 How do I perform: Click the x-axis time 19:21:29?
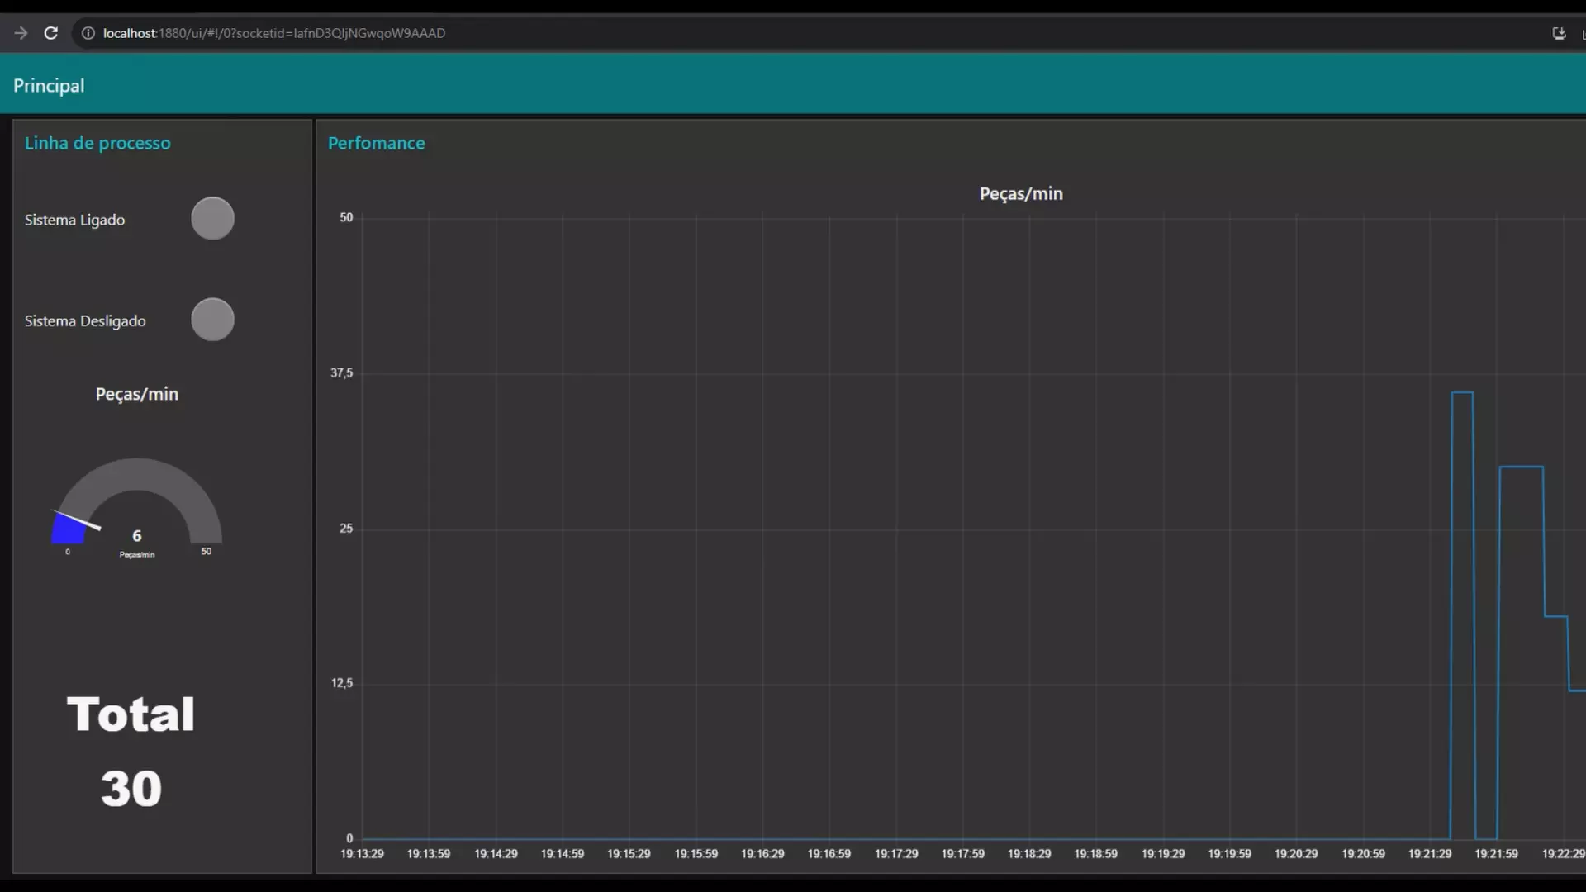1430,854
